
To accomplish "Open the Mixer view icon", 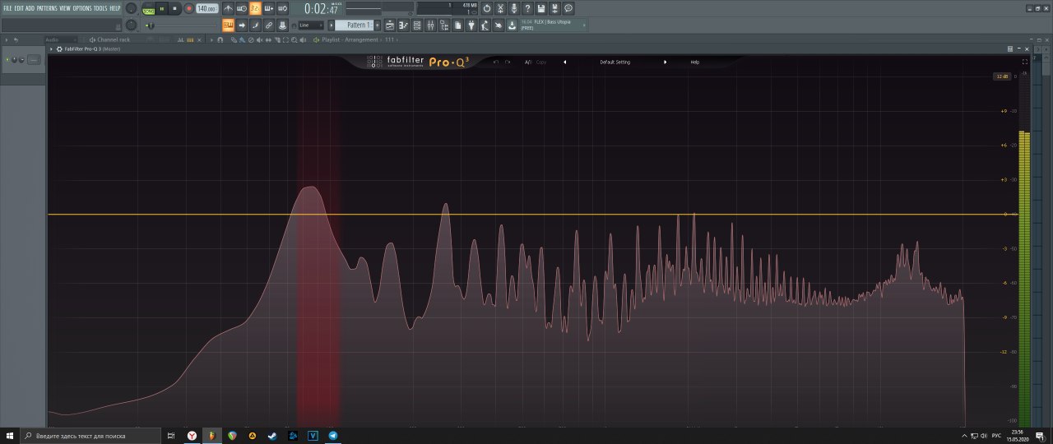I will pyautogui.click(x=430, y=25).
